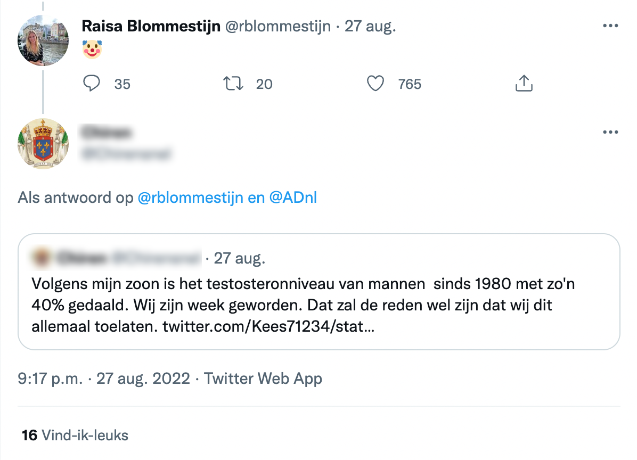
Task: Retweet Raisa Blommestijn's clown emoji tweet
Action: [x=233, y=84]
